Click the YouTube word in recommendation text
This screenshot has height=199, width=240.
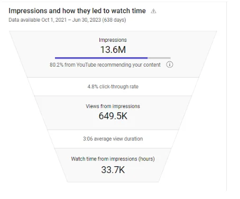click(86, 65)
